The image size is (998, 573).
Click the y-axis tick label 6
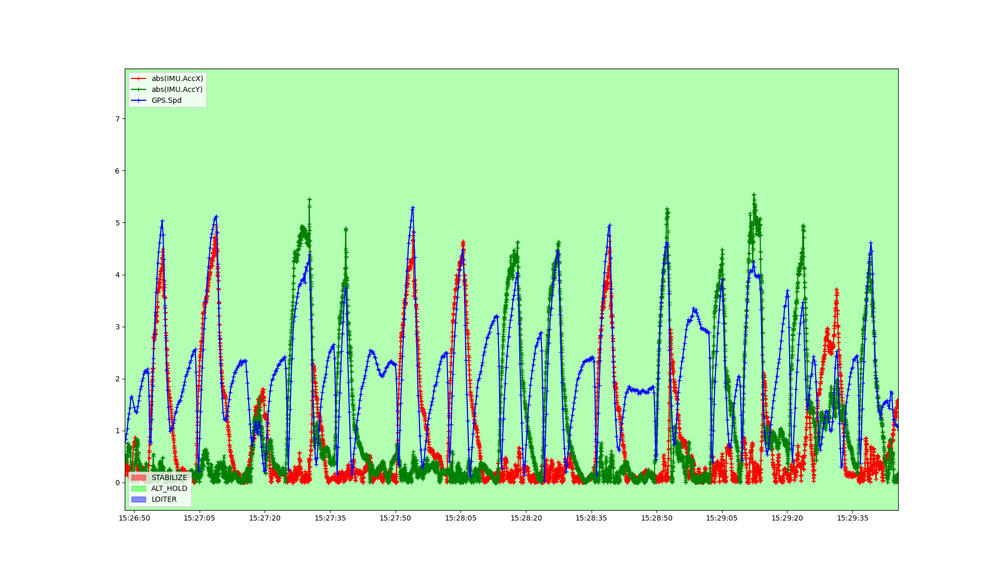(x=117, y=171)
